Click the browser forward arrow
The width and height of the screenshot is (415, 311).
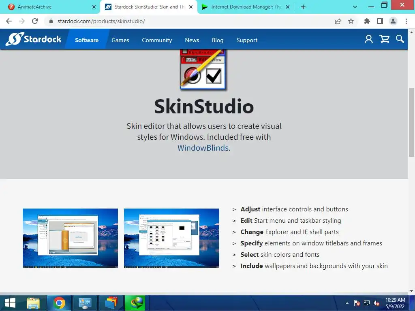[22, 21]
